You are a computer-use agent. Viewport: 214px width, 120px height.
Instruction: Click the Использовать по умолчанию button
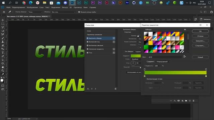(x=134, y=72)
